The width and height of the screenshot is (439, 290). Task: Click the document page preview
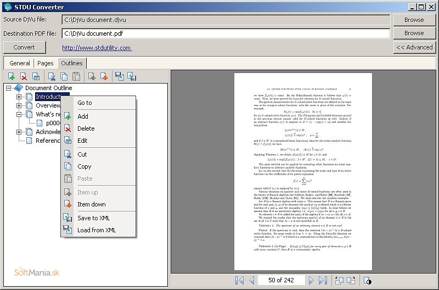point(303,171)
